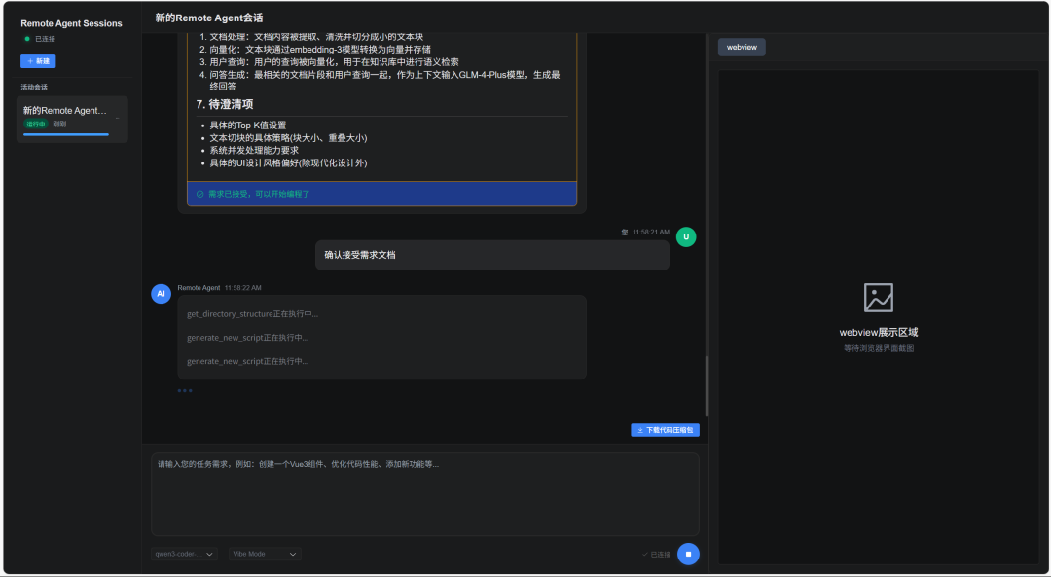Open the qwen3-coder model dropdown
This screenshot has height=577, width=1051.
[183, 554]
